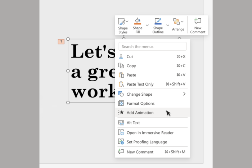Click the Search the menus field
The image size is (252, 168).
[x=153, y=46]
